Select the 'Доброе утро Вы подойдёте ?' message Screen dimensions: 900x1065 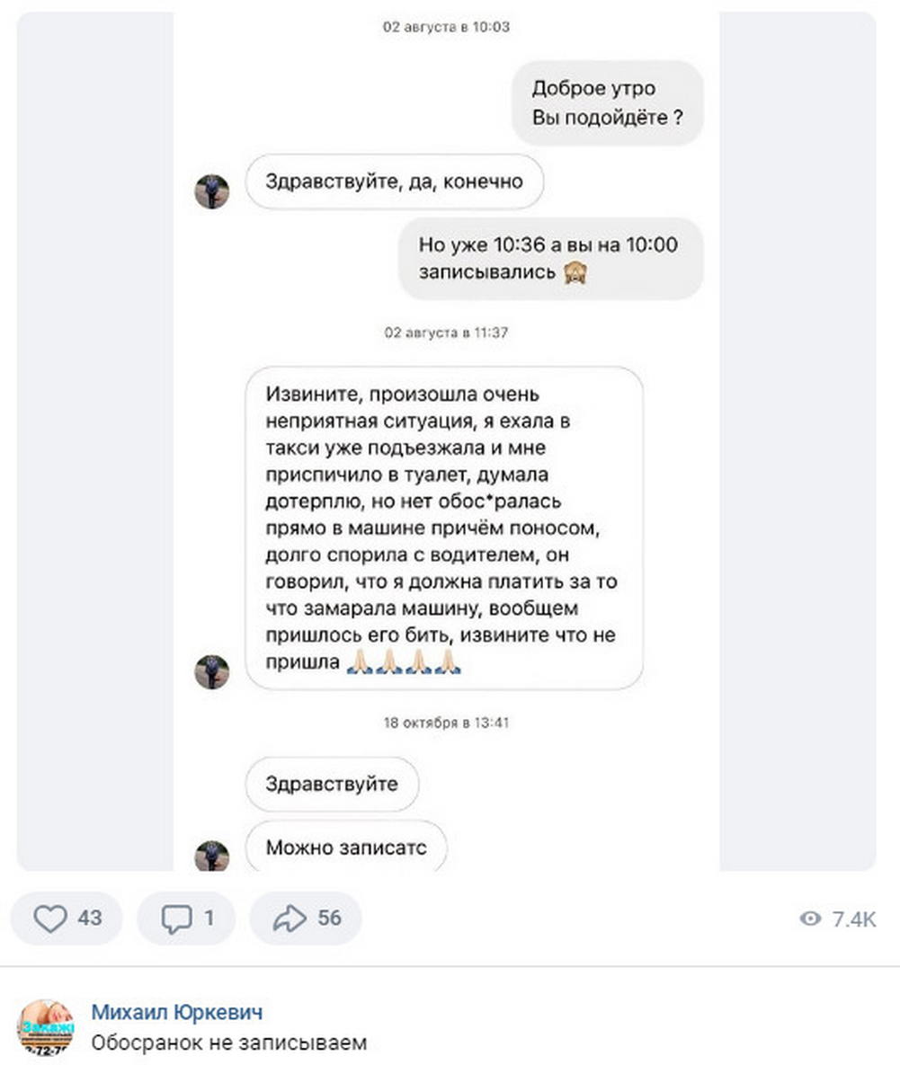[x=607, y=102]
